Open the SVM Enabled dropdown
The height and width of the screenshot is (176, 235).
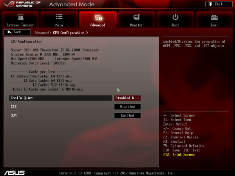pyautogui.click(x=127, y=115)
